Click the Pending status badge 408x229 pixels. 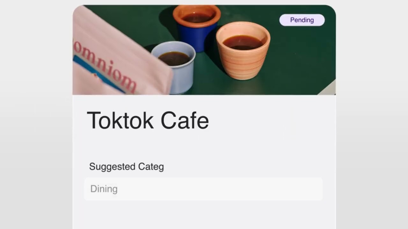pos(302,20)
